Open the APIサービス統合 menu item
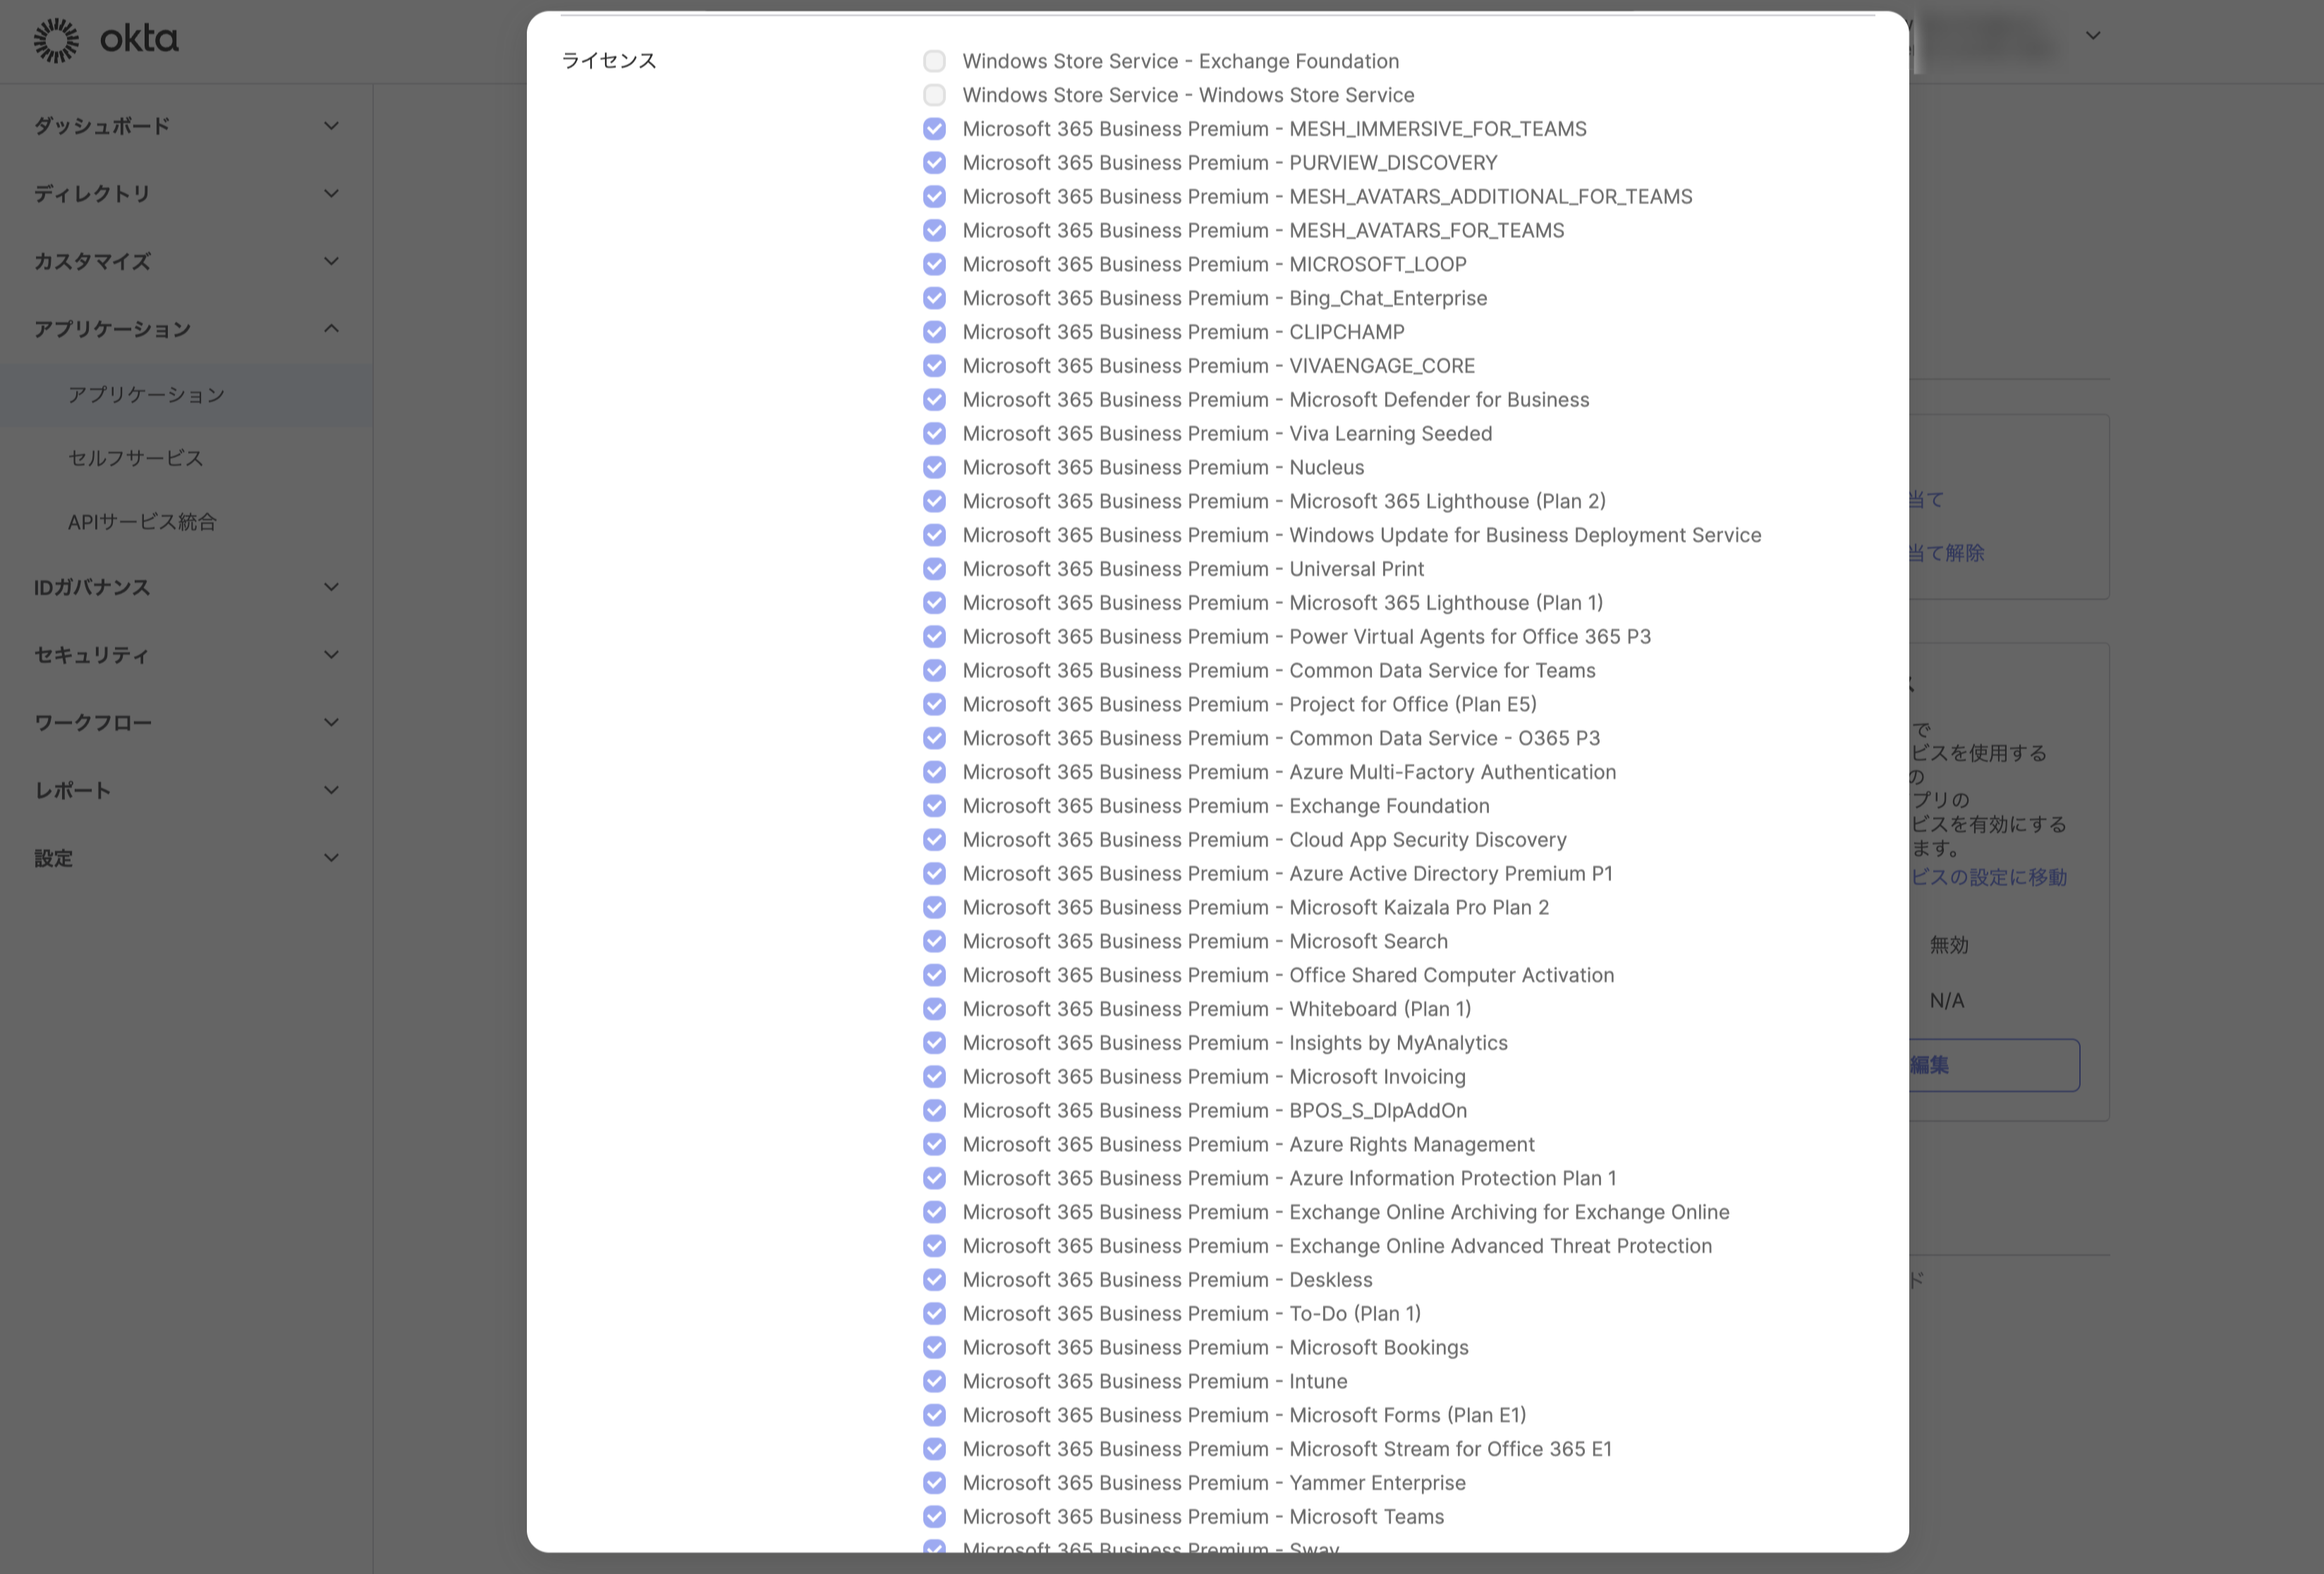 pos(142,522)
